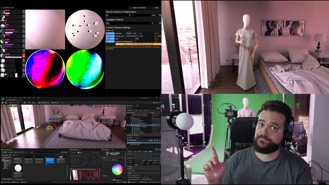Open the Revision Control dropdown
This screenshot has width=329, height=185.
click(156, 182)
